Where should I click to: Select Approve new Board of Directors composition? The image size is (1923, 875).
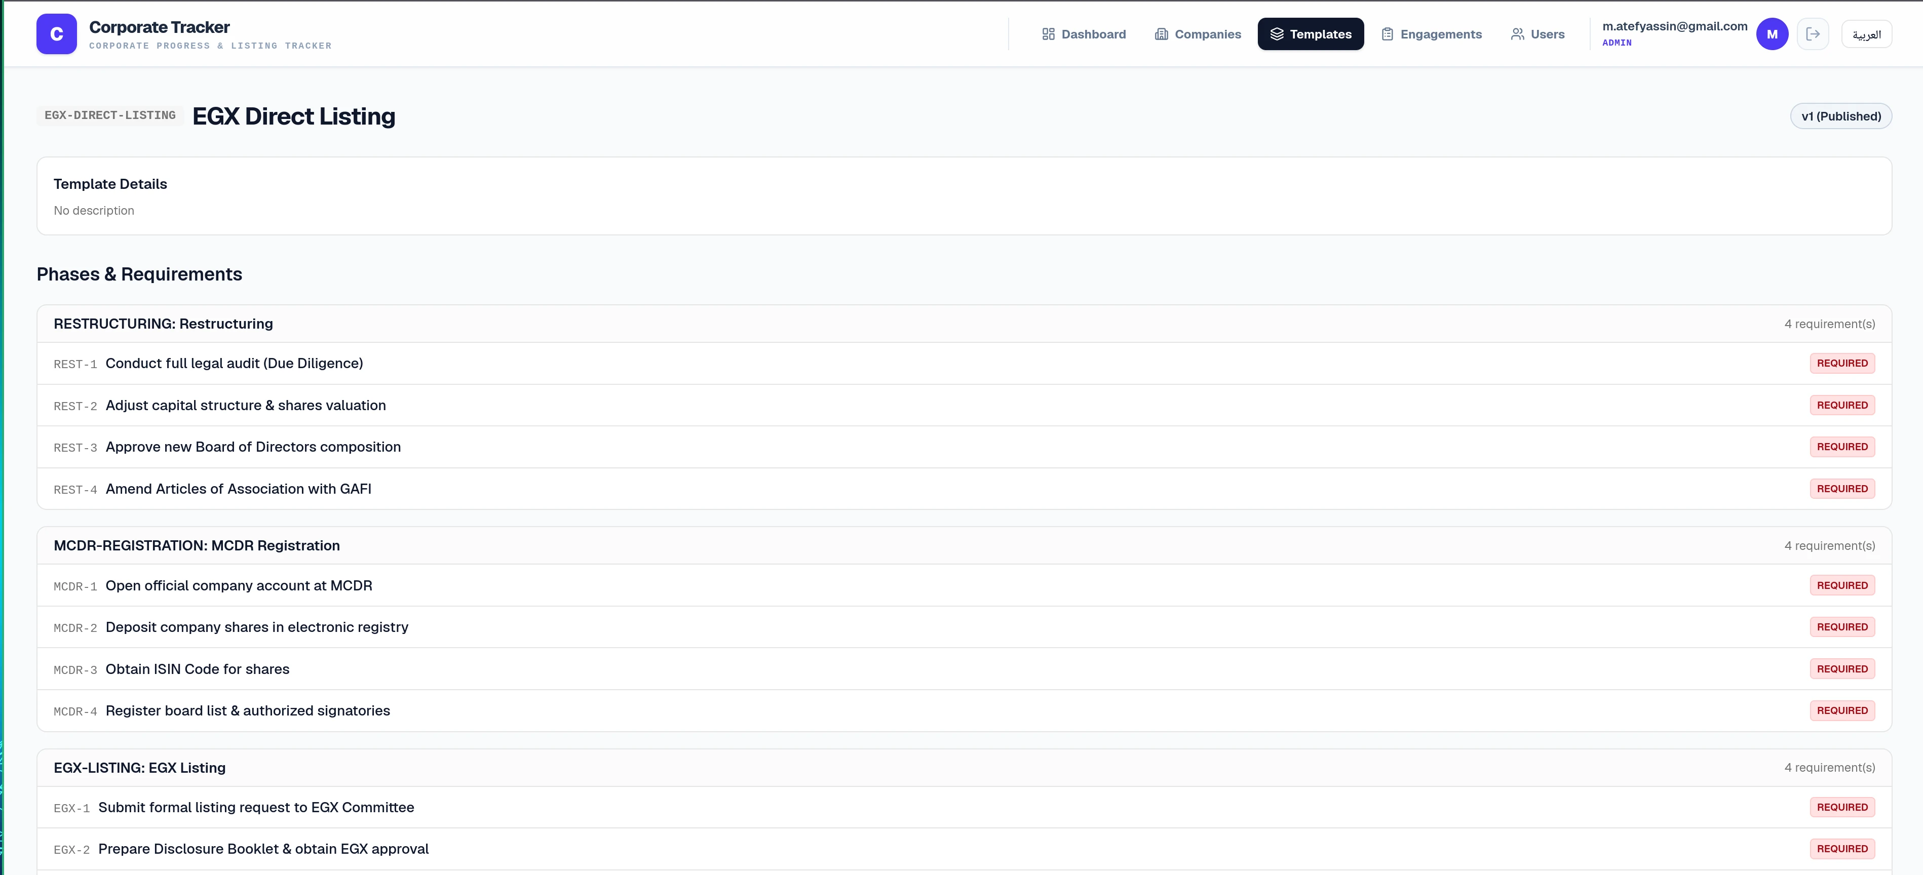(964, 447)
